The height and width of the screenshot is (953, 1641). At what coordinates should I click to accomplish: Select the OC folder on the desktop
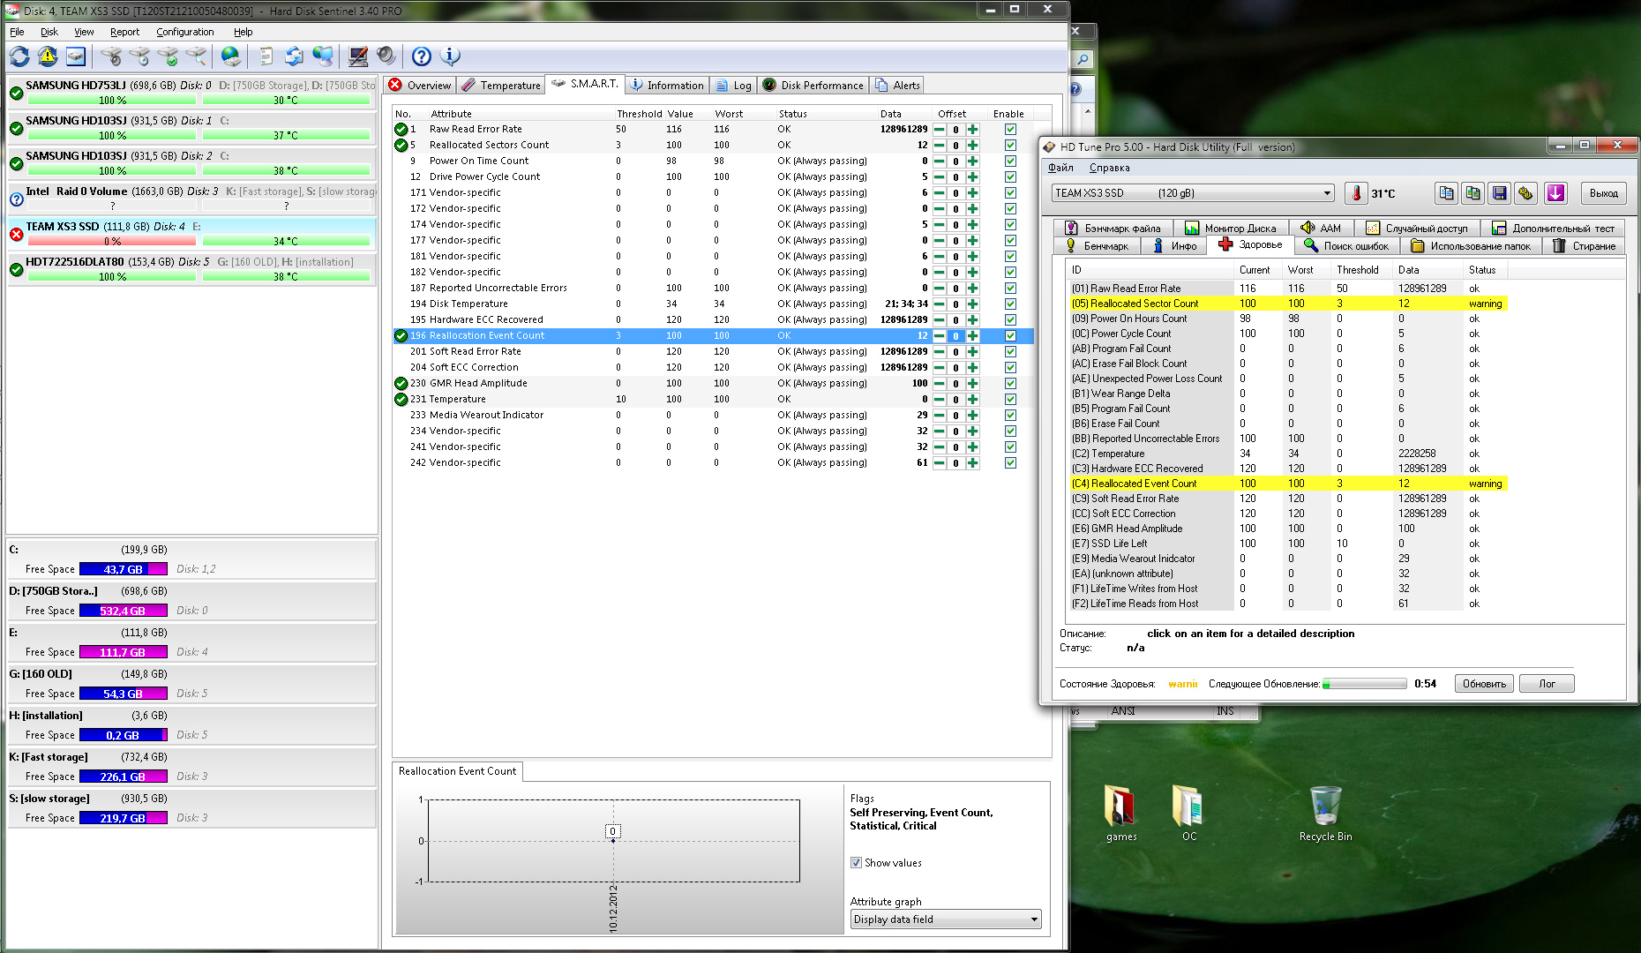point(1188,813)
